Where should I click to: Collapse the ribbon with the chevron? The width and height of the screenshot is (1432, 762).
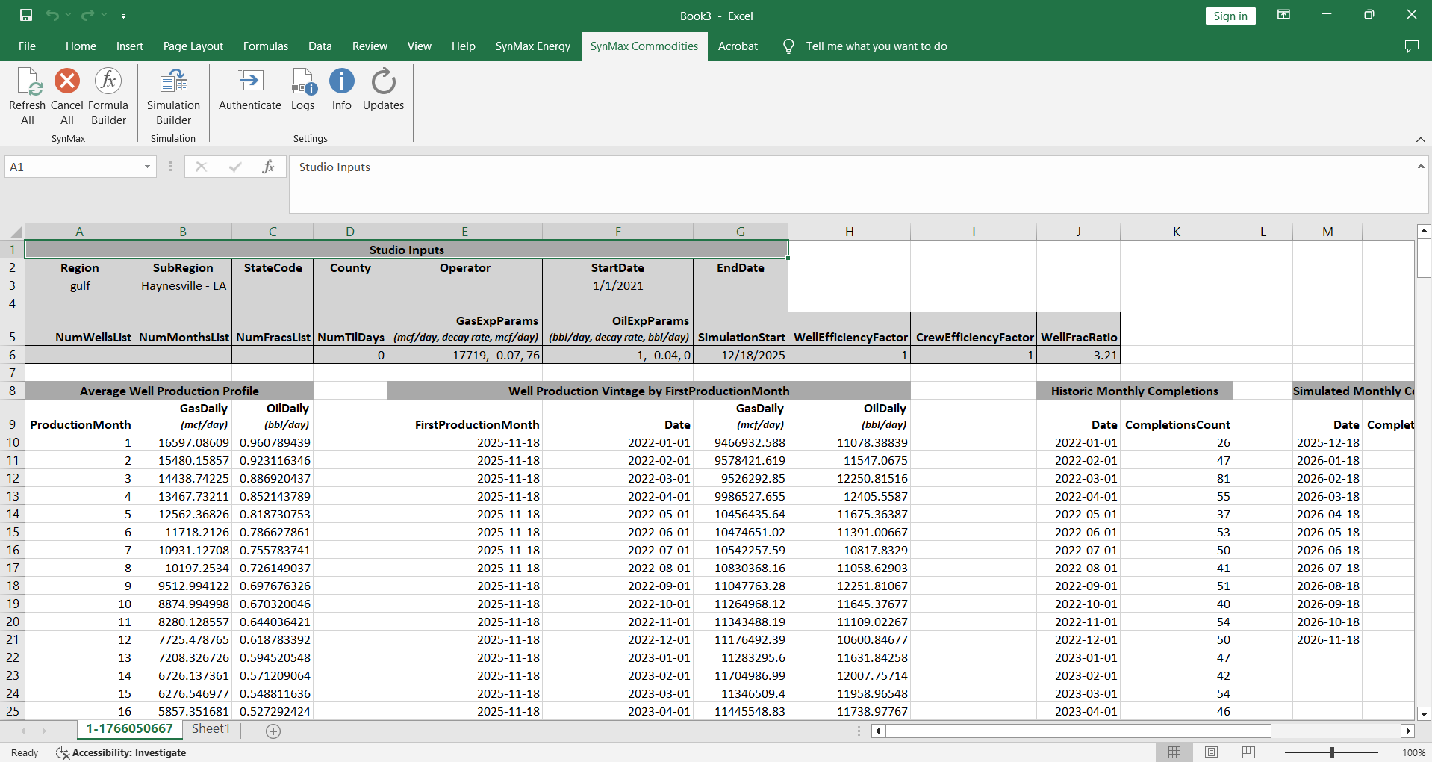point(1420,140)
